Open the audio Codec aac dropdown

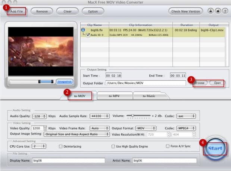(186, 116)
